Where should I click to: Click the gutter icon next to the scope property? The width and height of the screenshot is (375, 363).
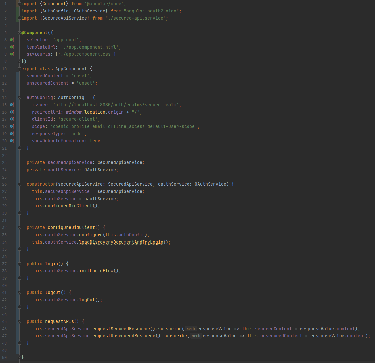12,126
